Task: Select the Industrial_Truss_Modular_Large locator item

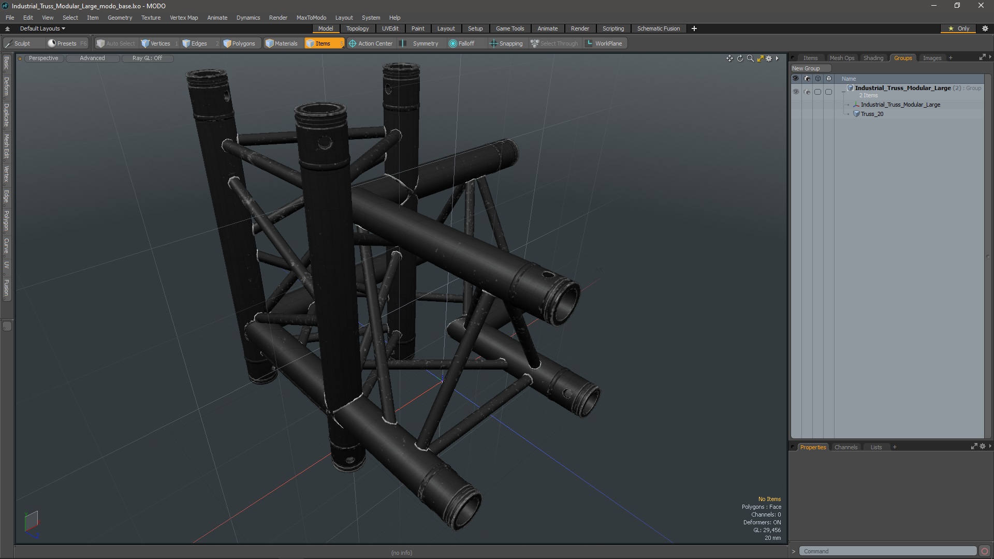Action: [900, 105]
